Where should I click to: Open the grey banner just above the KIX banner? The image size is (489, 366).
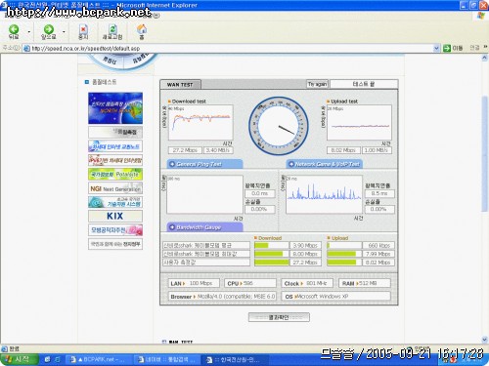point(115,202)
